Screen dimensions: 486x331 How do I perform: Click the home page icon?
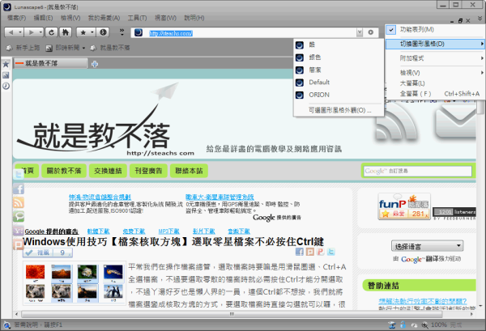tap(64, 32)
